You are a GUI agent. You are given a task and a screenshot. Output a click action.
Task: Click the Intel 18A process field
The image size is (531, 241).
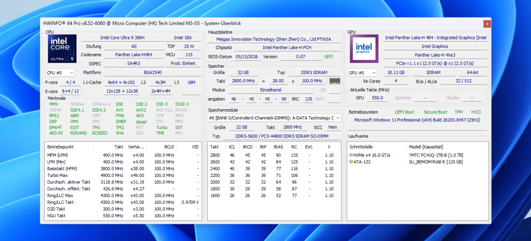coord(183,38)
